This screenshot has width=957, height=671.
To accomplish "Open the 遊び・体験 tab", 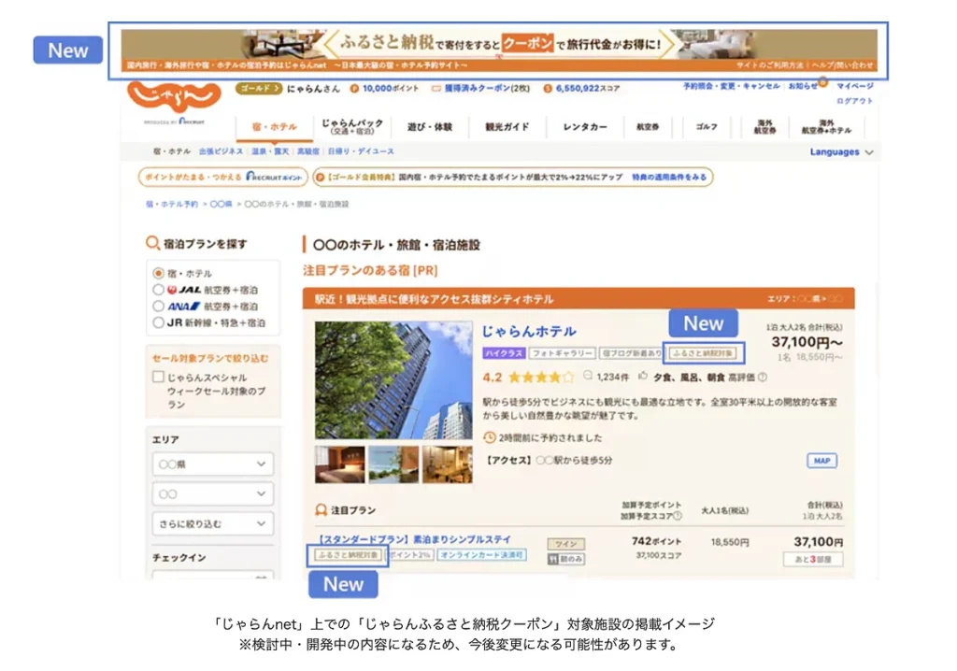I will (430, 127).
